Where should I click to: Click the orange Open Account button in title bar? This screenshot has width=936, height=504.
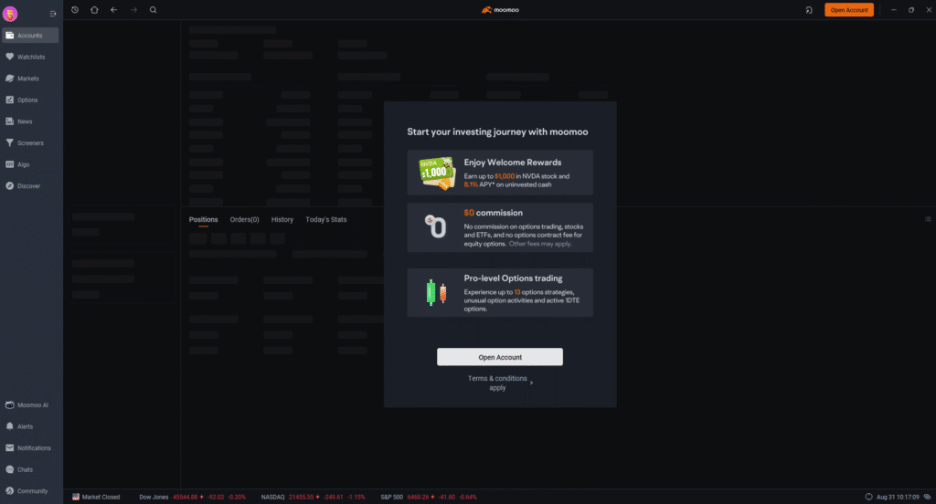(849, 9)
